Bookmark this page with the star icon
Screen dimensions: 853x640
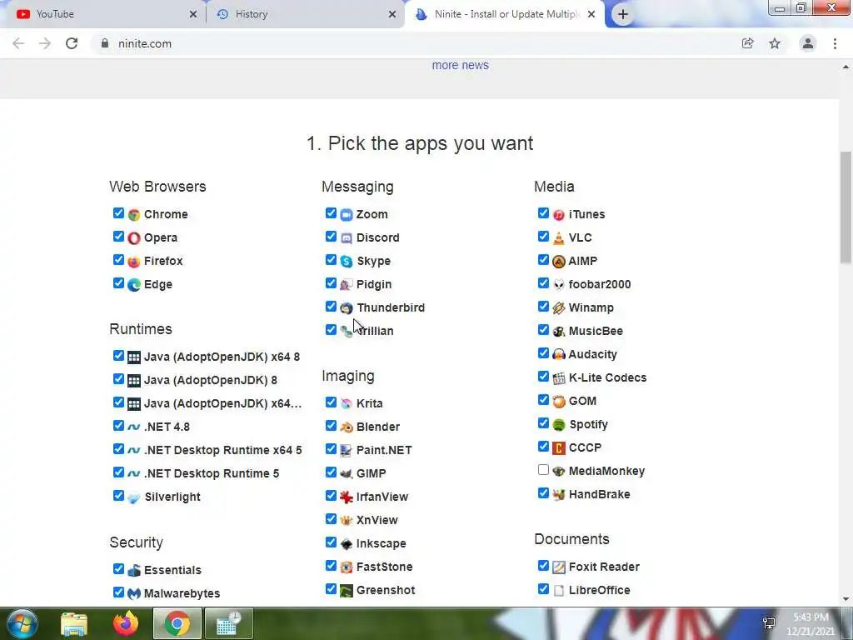point(775,43)
